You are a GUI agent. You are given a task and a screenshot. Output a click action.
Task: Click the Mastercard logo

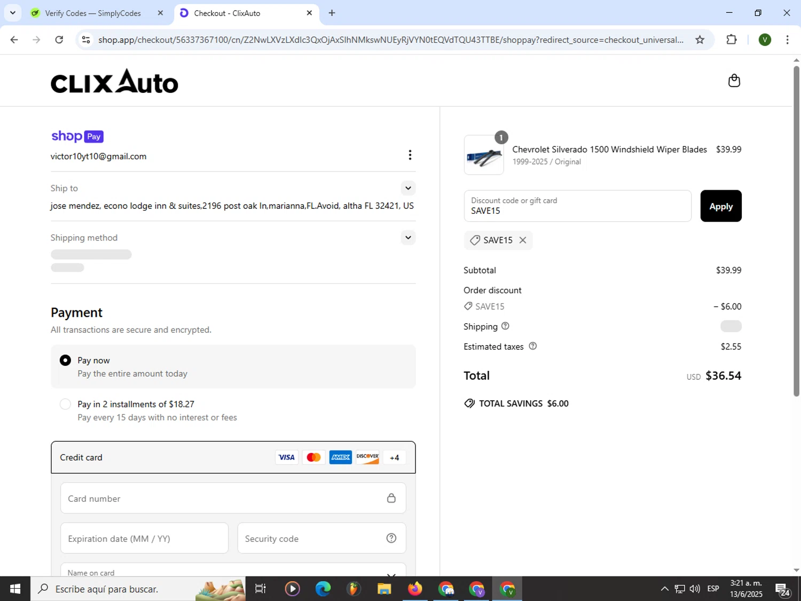pyautogui.click(x=313, y=457)
